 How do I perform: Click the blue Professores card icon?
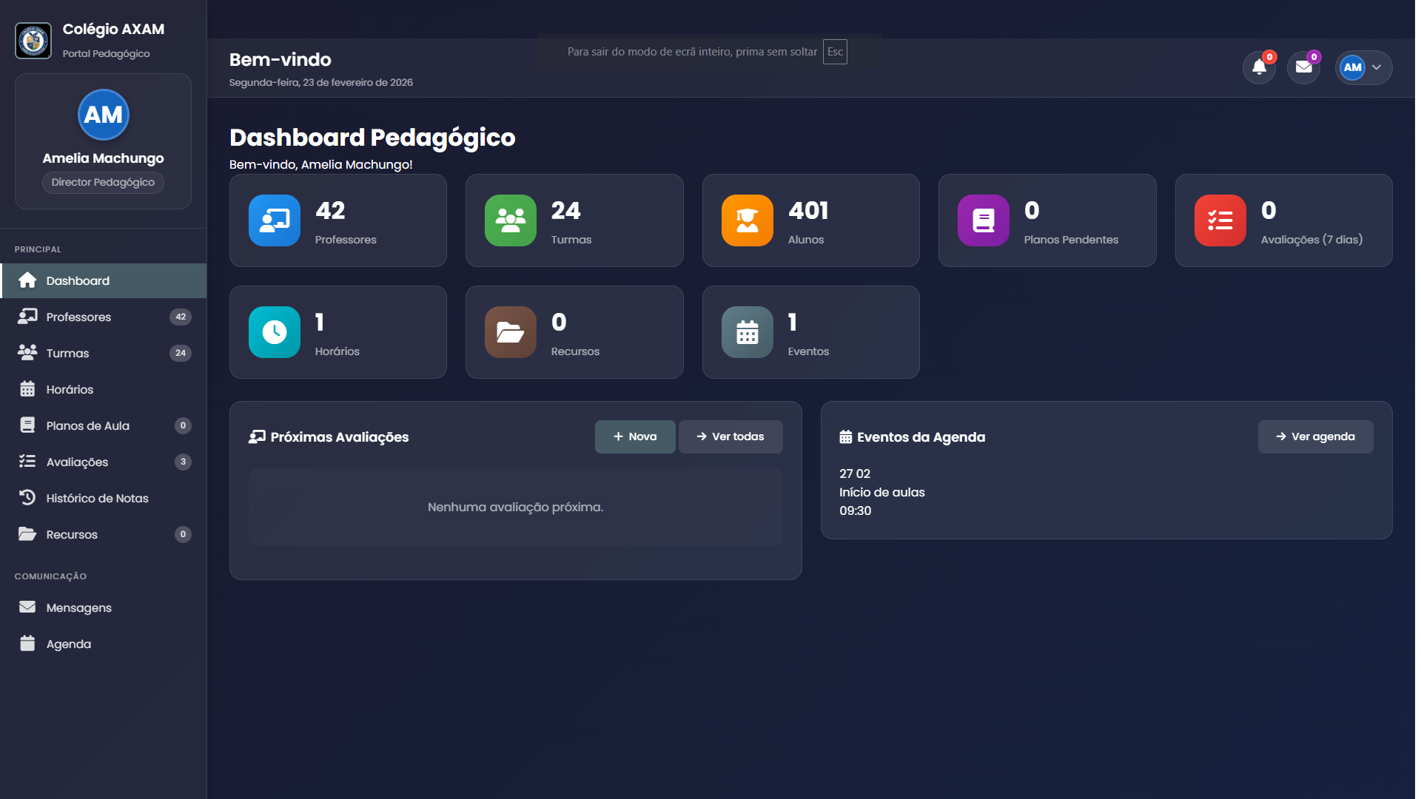[x=275, y=220]
